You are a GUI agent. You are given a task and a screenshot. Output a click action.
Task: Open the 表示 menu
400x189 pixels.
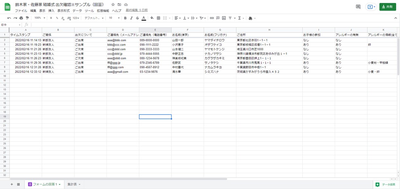click(x=42, y=11)
